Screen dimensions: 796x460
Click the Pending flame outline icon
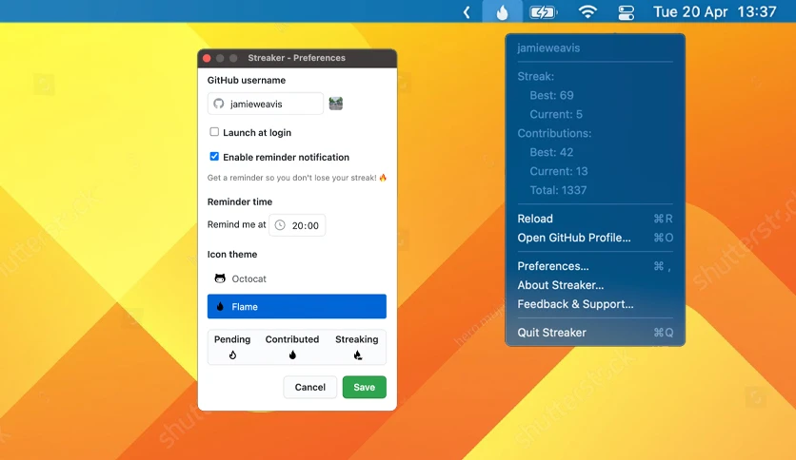click(x=232, y=355)
